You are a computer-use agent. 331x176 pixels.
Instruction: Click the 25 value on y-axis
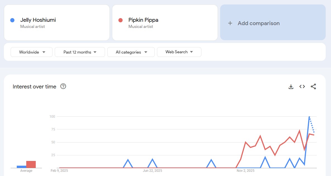[53, 155]
